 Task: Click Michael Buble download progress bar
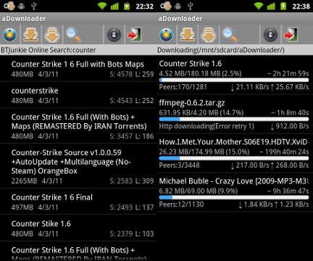[x=234, y=197]
